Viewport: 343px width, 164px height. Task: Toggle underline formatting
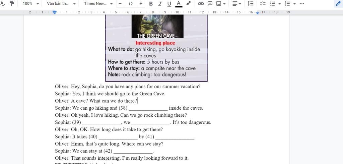tap(169, 4)
